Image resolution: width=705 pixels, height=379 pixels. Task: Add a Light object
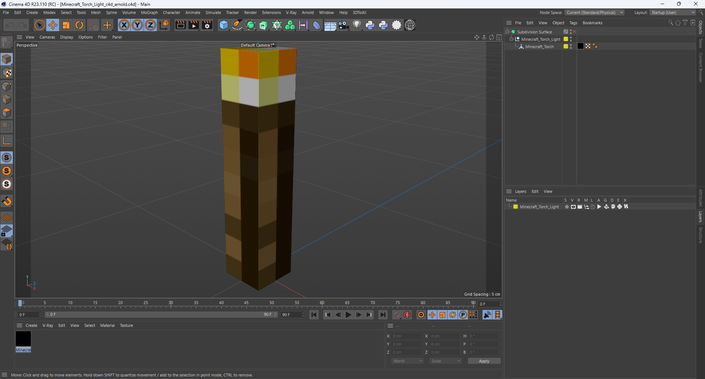(x=357, y=25)
